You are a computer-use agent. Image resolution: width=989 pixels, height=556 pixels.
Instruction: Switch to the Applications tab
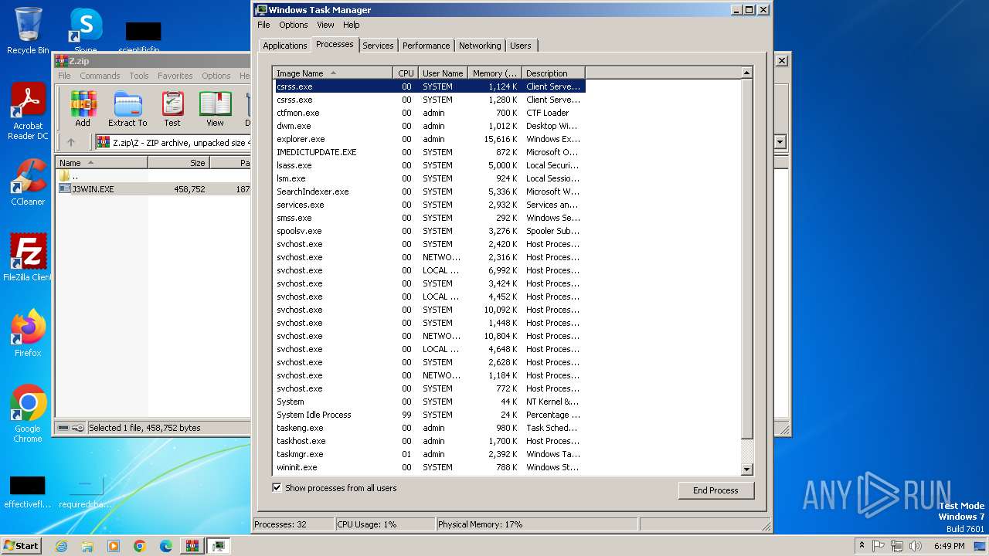(x=285, y=46)
